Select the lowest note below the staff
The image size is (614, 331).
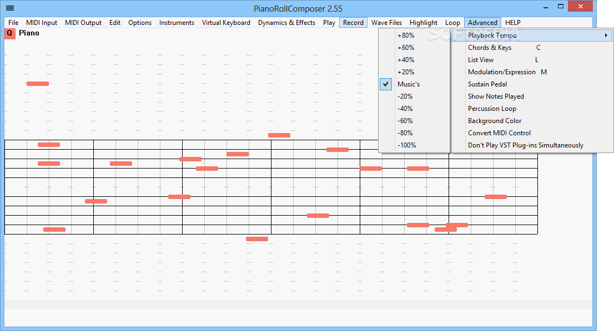257,239
